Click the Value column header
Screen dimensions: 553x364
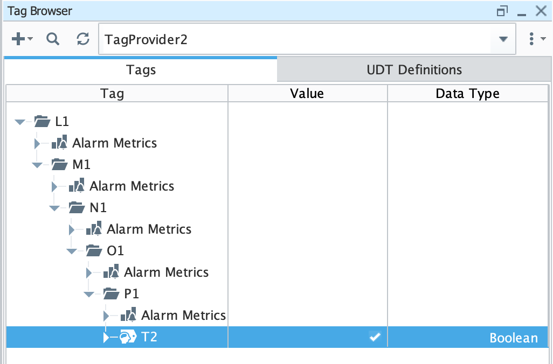point(307,94)
